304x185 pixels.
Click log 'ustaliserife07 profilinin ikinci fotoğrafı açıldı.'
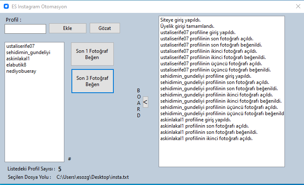click(208, 51)
